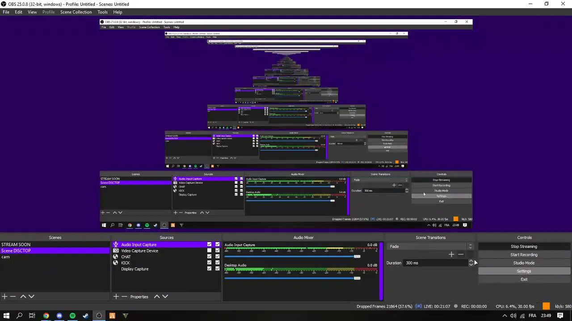Open the notification center icon
This screenshot has width=572, height=321.
pos(560,316)
